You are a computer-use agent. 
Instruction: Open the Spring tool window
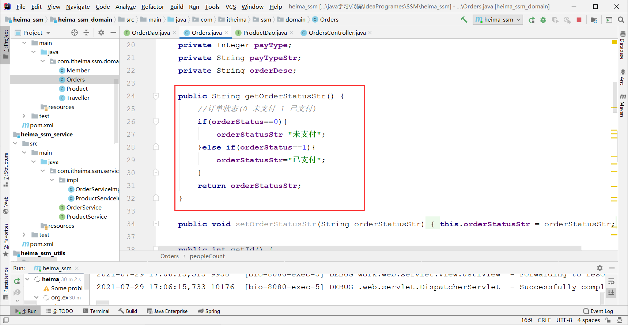209,311
